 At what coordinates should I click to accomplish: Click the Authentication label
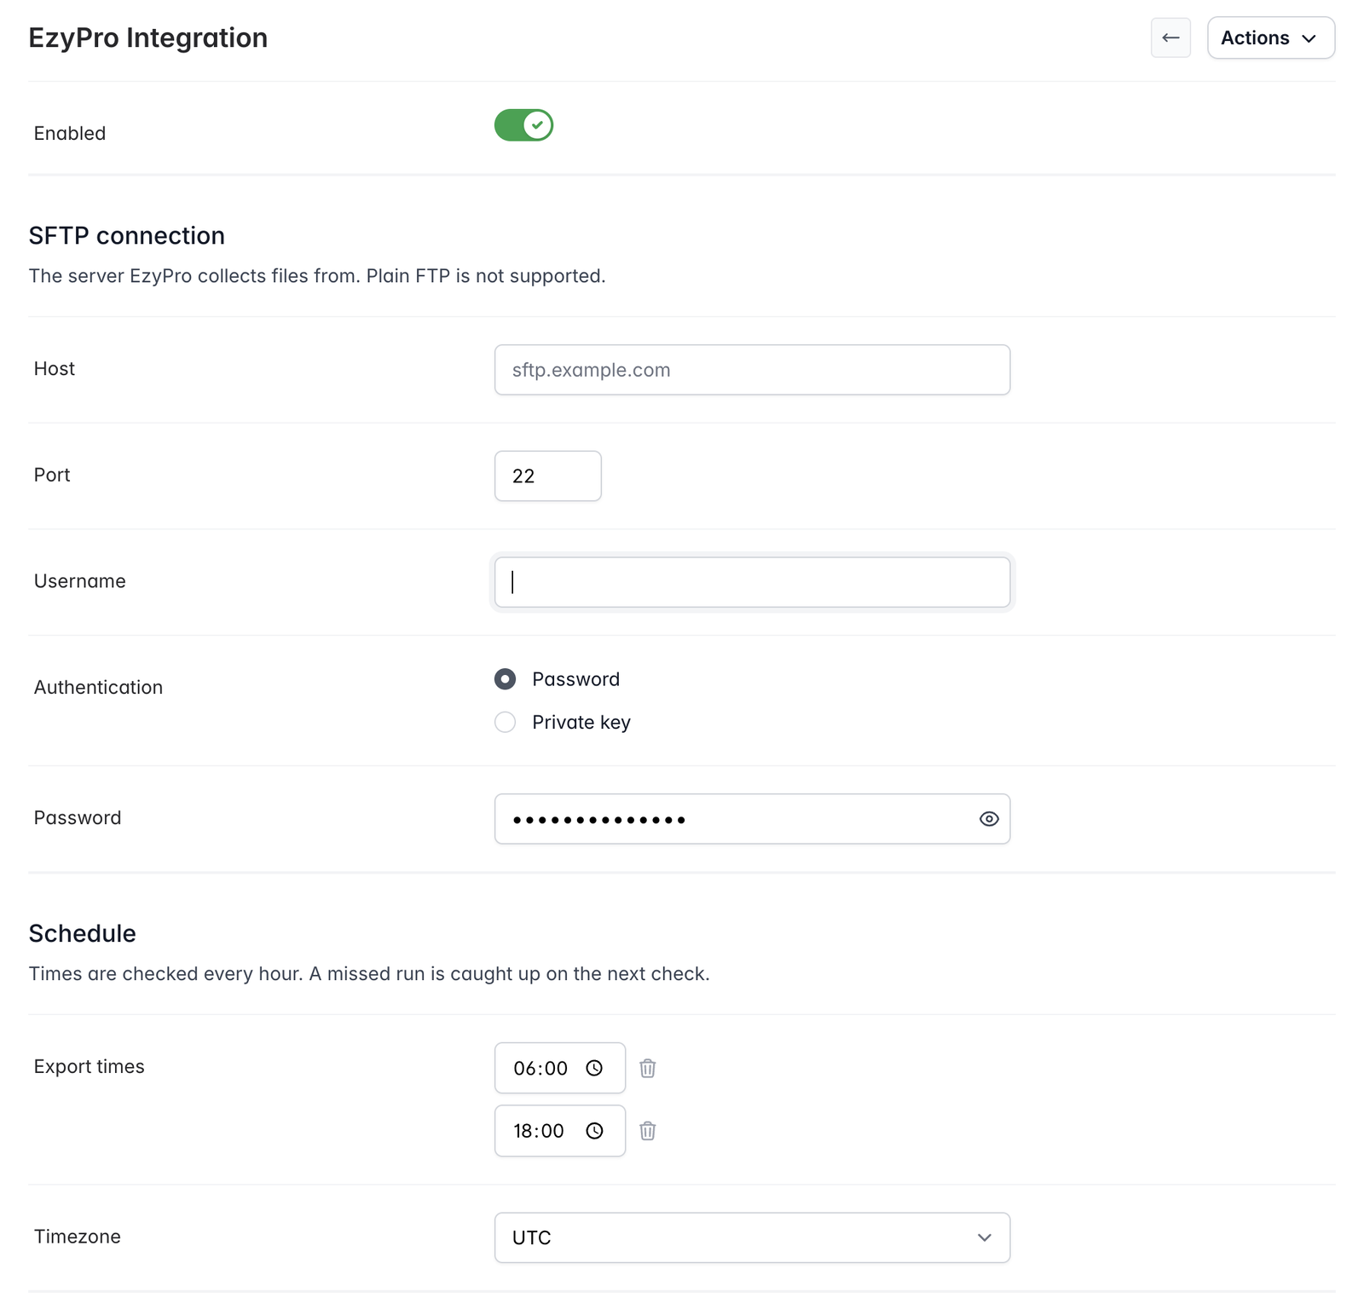point(98,687)
